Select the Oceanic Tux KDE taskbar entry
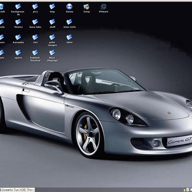Viewport: 192px width, 192px height. click(x=17, y=190)
